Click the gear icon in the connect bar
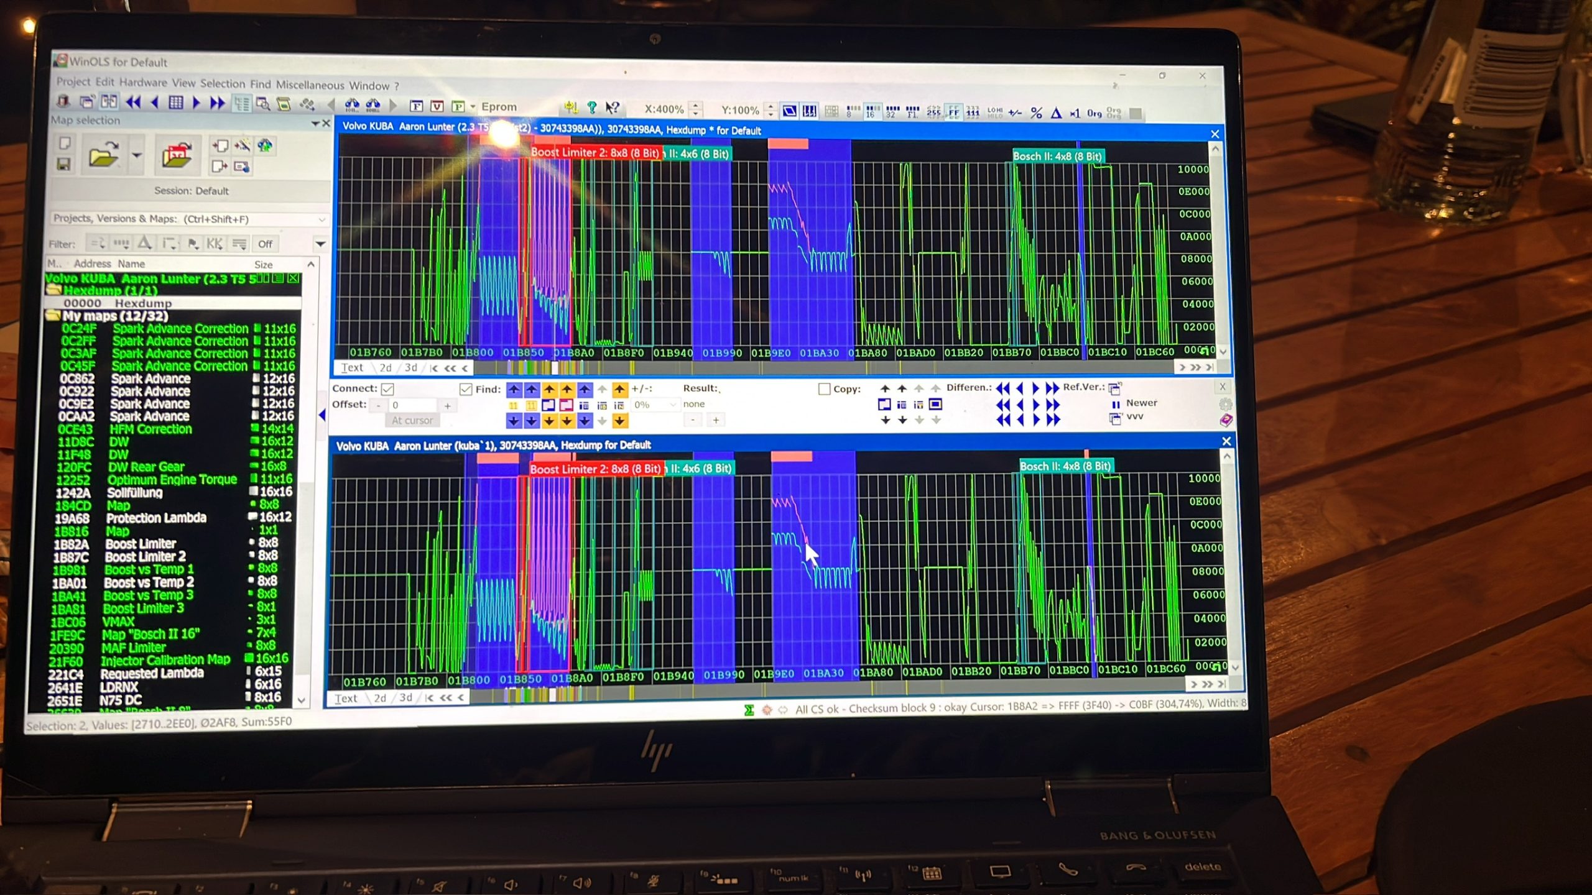Screen dimensions: 1592x895 tap(1225, 404)
